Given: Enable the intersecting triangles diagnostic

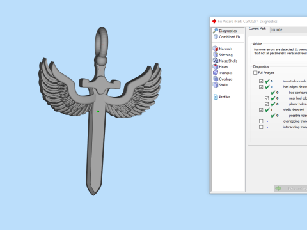Looking at the screenshot, I should tap(261, 127).
